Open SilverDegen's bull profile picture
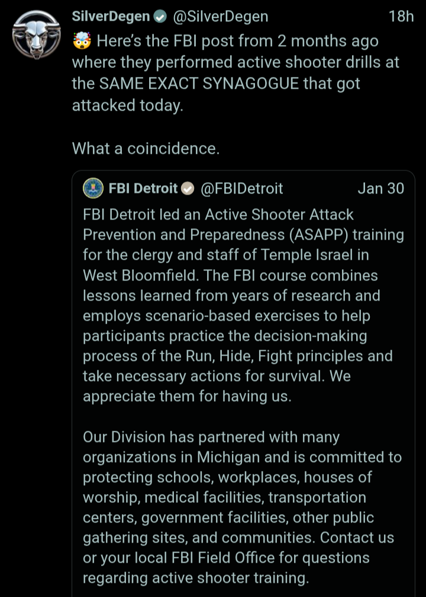 (35, 34)
